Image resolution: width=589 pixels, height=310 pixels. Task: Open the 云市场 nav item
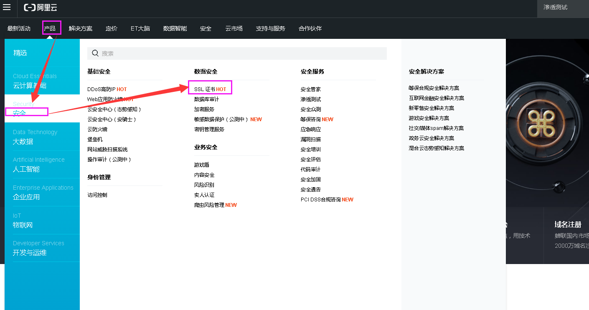(x=234, y=28)
